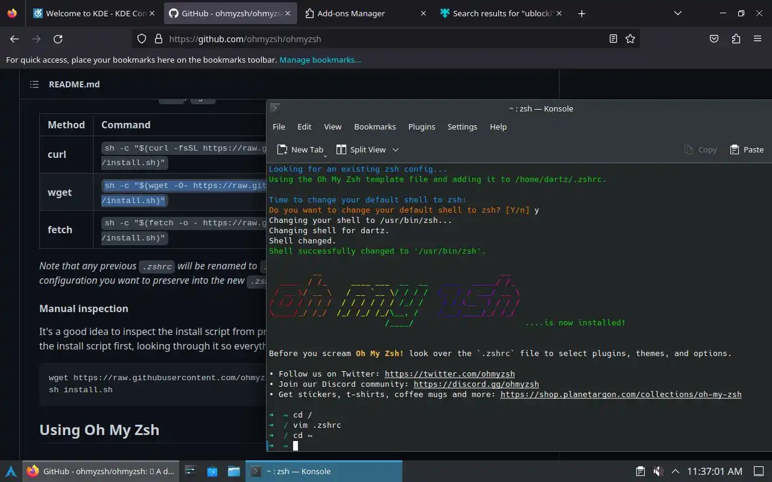The image size is (772, 482).
Task: Click the site security padlock icon
Action: coord(159,39)
